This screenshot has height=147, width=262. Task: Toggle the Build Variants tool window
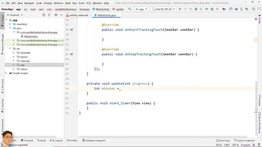[x=2, y=127]
